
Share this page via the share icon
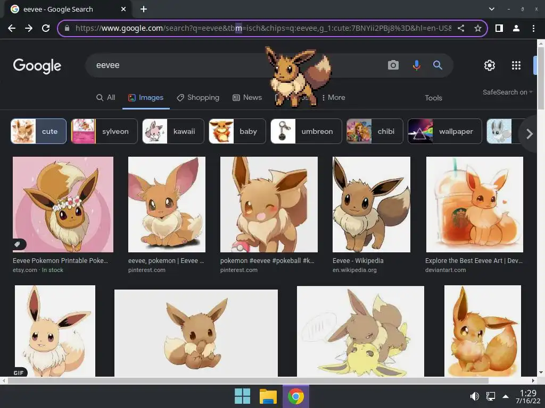pos(461,28)
